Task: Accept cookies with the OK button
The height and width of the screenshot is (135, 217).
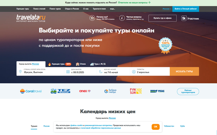Action: [156, 127]
